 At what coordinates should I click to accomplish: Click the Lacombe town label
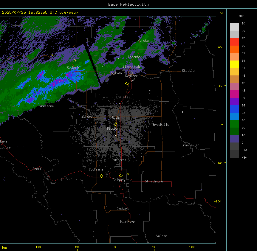[x=134, y=57]
